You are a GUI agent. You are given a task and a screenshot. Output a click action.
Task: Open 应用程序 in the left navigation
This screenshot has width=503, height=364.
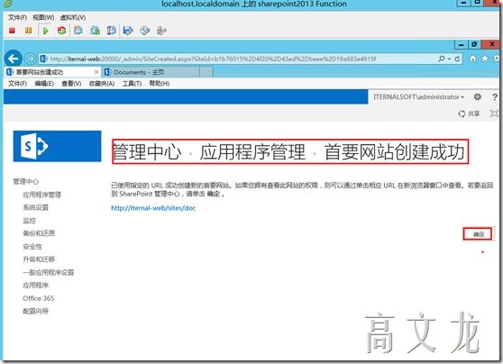tap(36, 285)
